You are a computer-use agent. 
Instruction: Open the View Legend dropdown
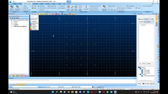149,22
